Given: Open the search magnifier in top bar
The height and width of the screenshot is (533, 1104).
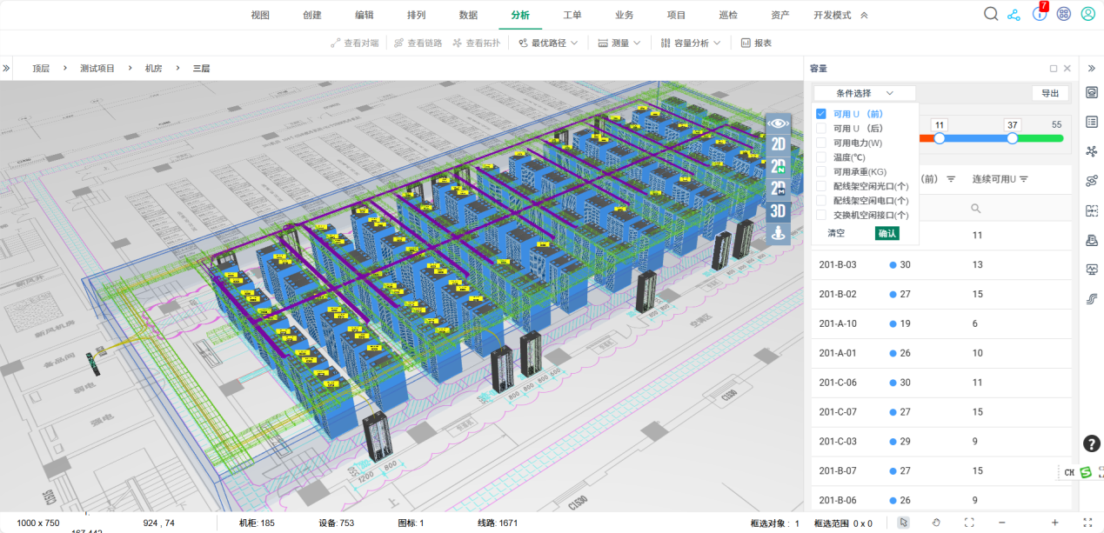Looking at the screenshot, I should pos(991,14).
